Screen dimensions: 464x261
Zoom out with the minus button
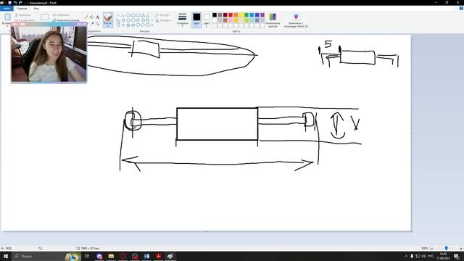pyautogui.click(x=432, y=248)
